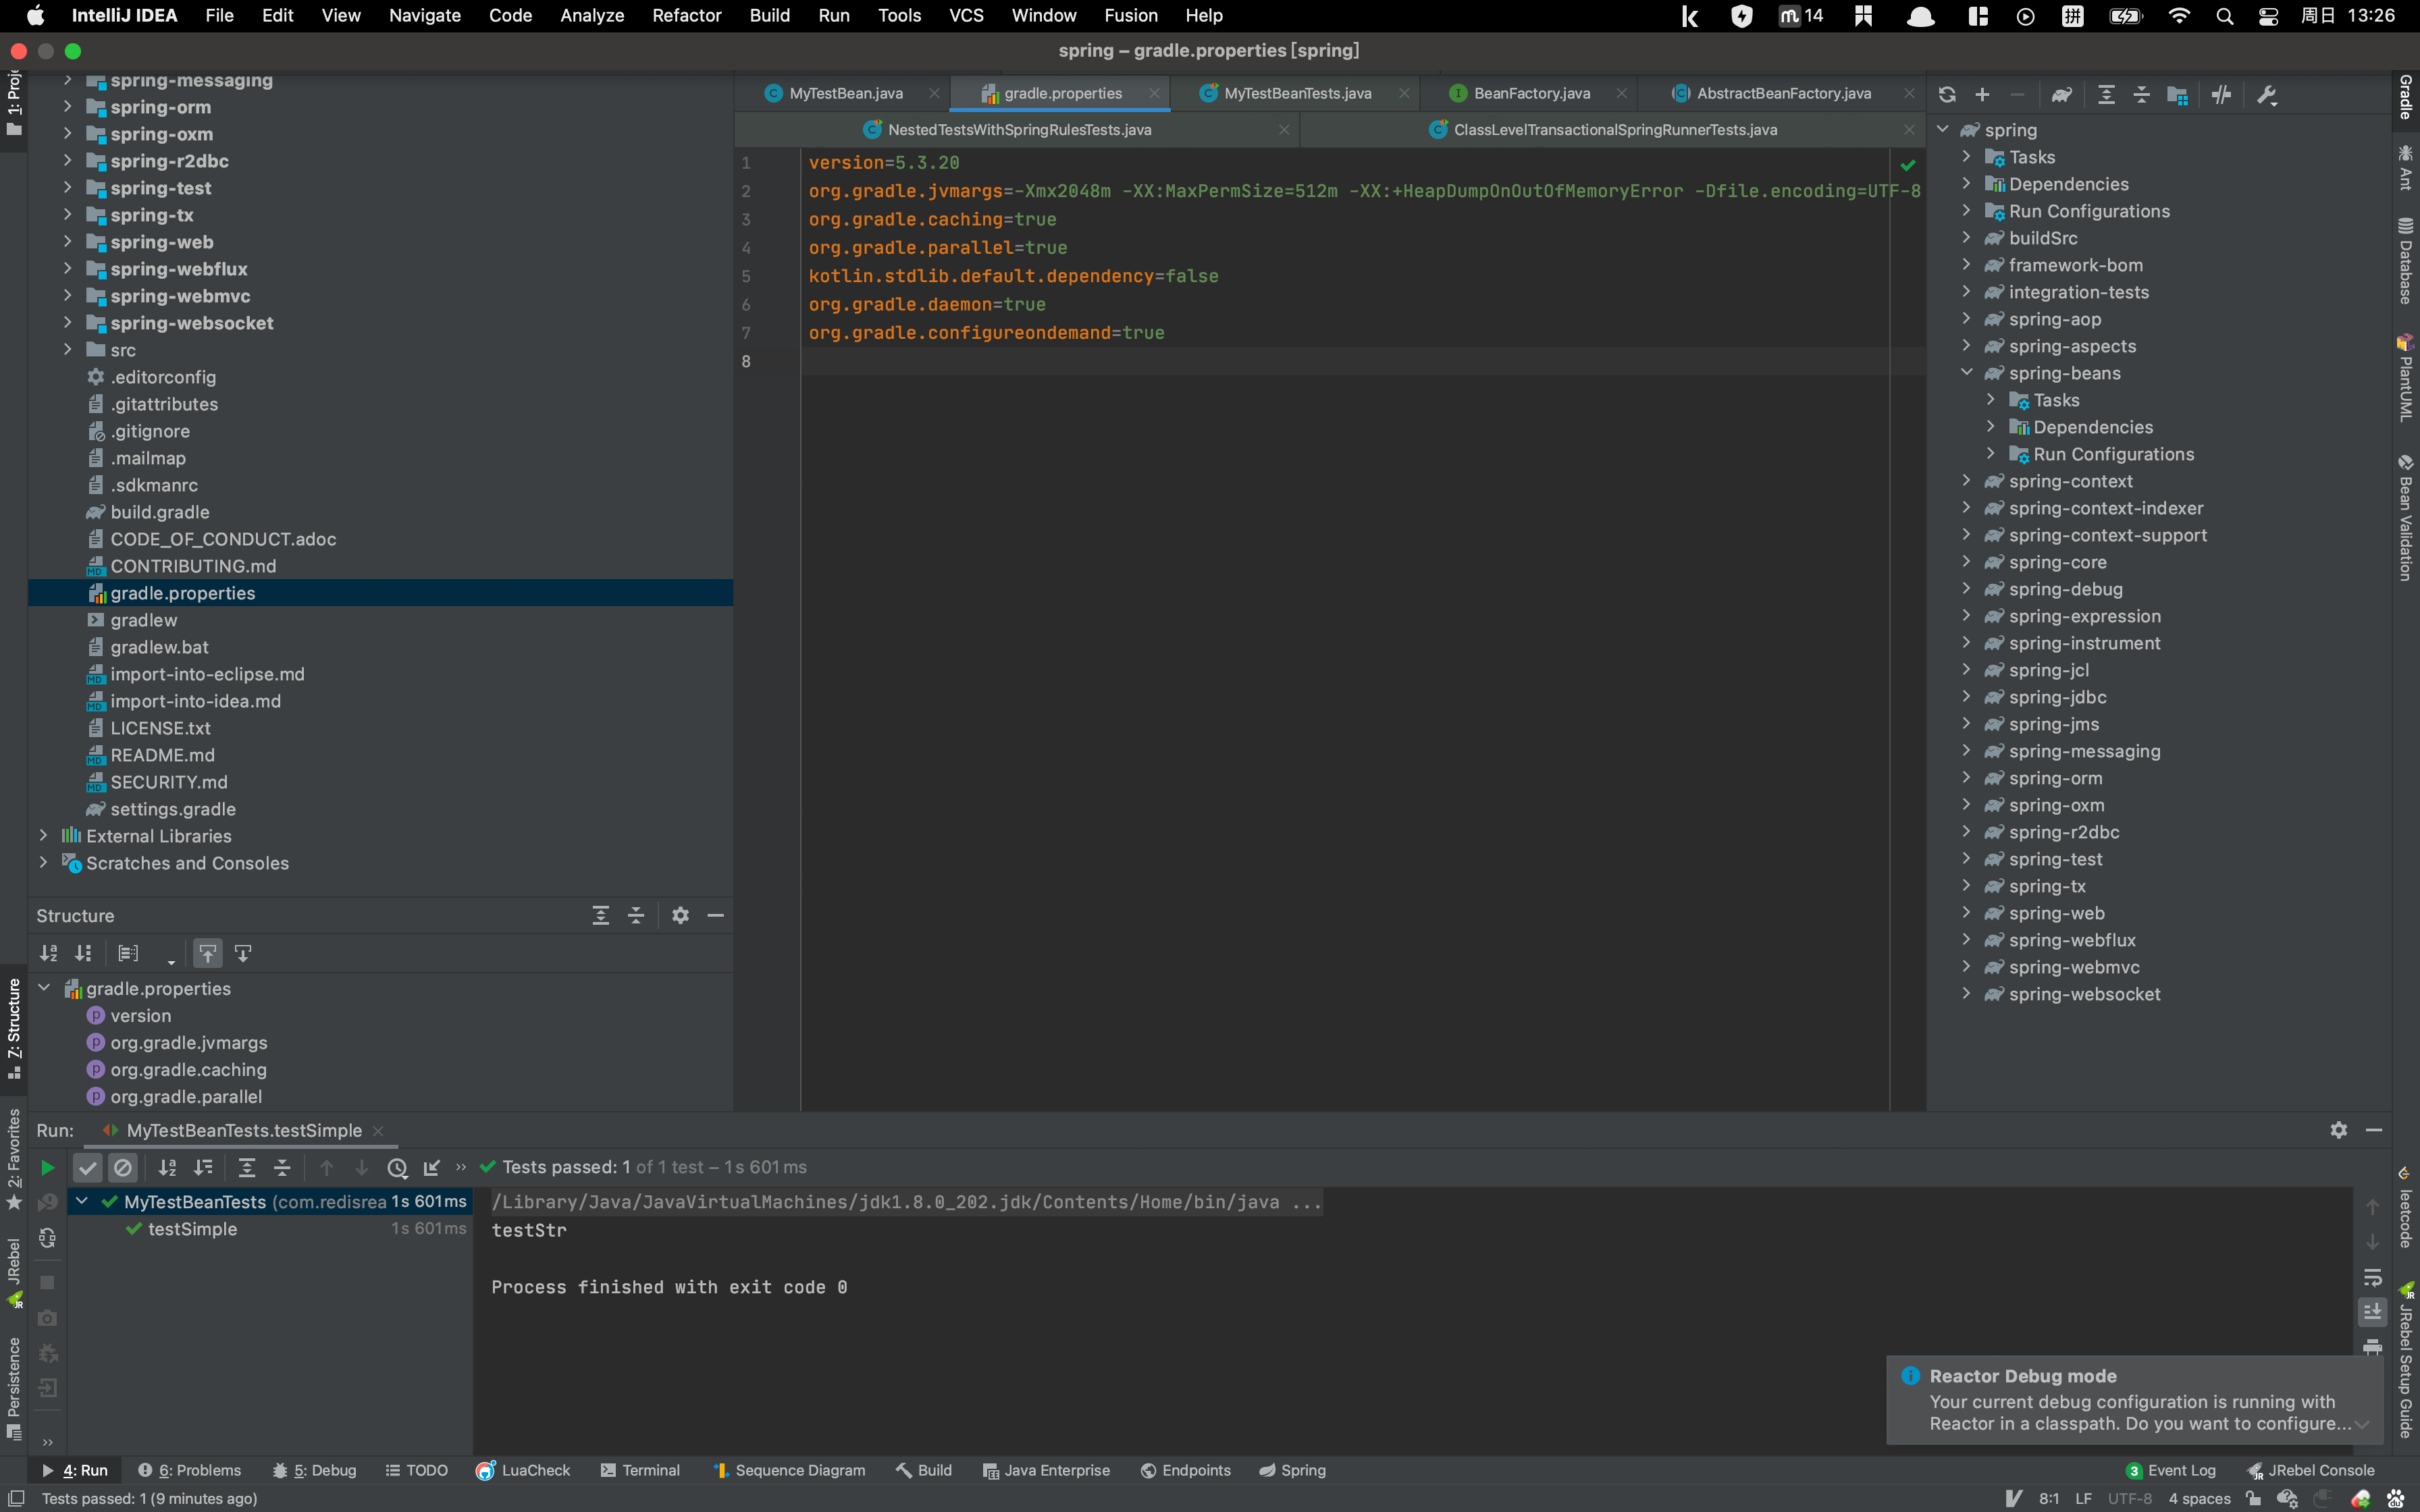Open the VCS menu
Viewport: 2420px width, 1512px height.
(966, 16)
